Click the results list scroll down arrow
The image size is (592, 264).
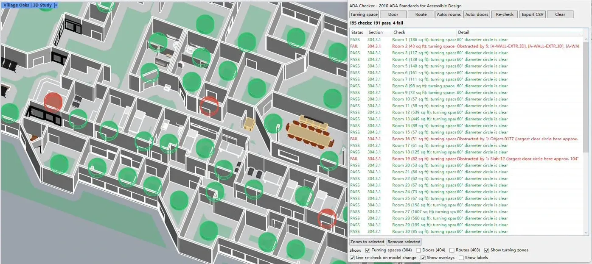(586, 232)
